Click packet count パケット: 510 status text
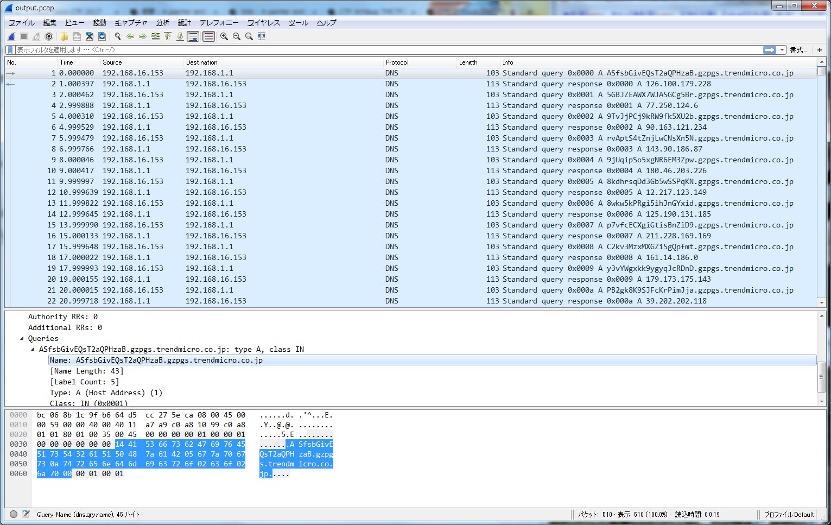 [595, 514]
